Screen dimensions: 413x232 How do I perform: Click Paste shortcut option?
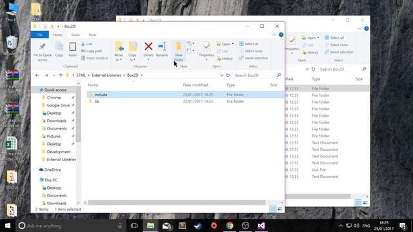pos(94,58)
